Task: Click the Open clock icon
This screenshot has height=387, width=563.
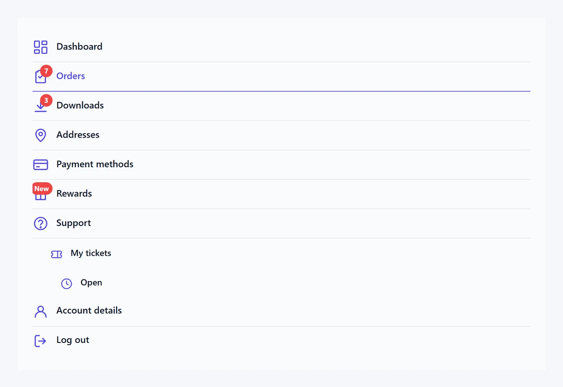Action: [67, 284]
